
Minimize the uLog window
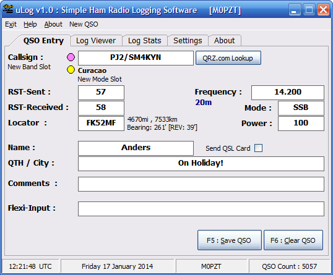click(x=295, y=9)
